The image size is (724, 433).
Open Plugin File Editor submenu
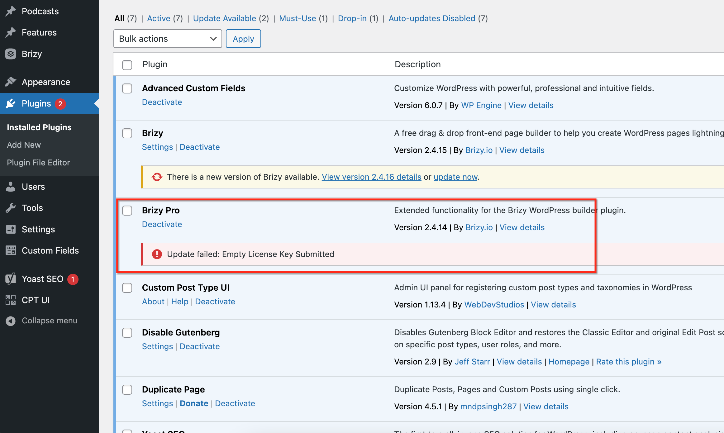(38, 163)
